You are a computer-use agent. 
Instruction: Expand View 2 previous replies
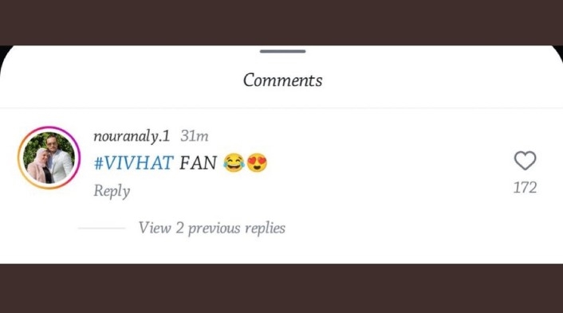coord(212,228)
